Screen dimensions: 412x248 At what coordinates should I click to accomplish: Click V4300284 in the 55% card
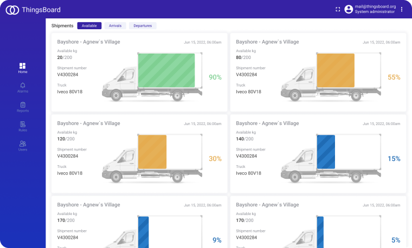point(246,75)
